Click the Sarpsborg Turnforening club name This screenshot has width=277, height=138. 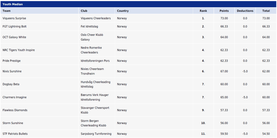click(96, 134)
